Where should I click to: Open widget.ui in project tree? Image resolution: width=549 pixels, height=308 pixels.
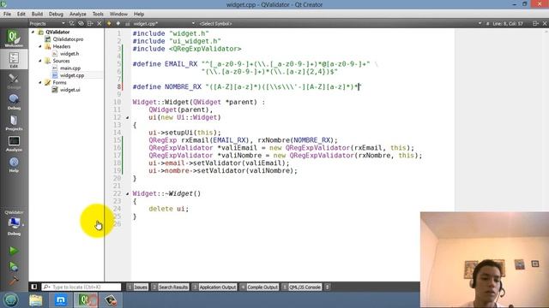[x=69, y=90]
